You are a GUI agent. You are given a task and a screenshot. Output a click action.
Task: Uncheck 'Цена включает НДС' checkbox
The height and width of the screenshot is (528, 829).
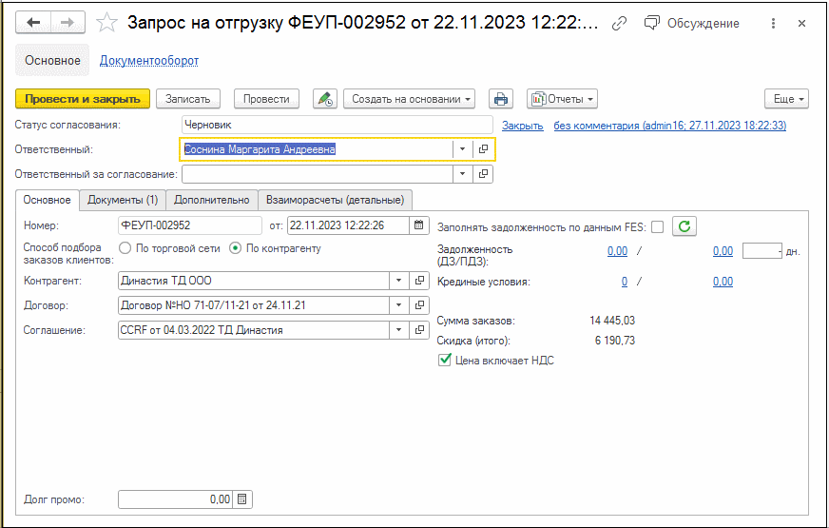[x=444, y=361]
